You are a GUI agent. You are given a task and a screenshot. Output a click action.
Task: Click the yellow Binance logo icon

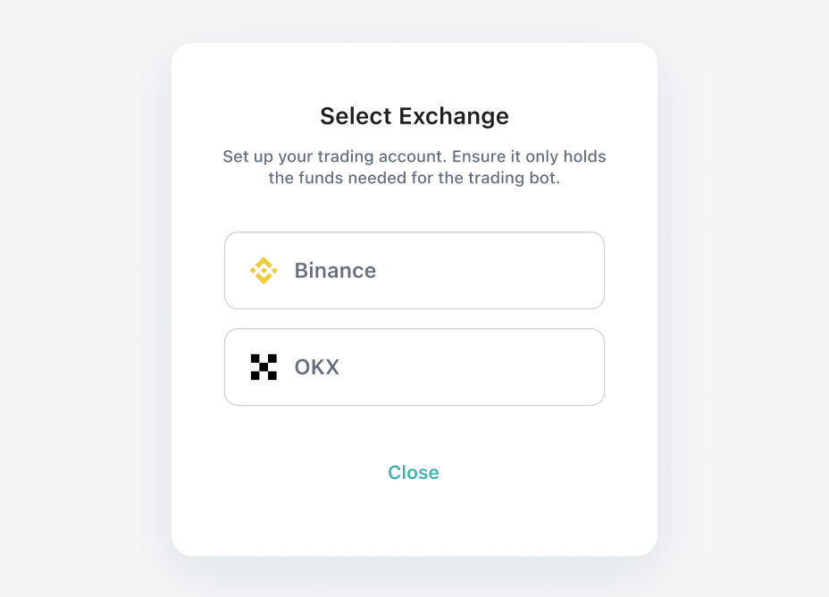click(264, 271)
